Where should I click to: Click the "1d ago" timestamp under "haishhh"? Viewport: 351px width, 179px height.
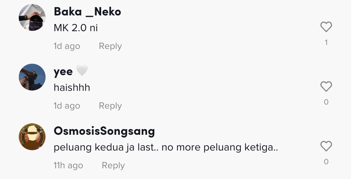[67, 106]
